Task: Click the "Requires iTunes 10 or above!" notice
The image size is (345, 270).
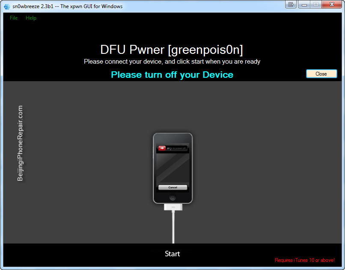Action: (305, 260)
